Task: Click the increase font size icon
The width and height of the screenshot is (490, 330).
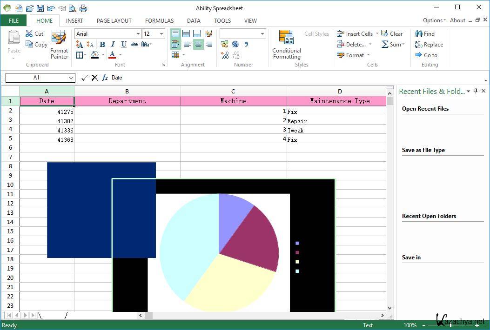Action: [80, 45]
